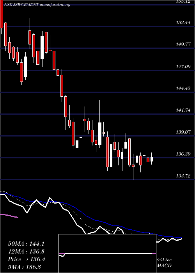Click the 139.07 price axis label
Screen dimensions: 195x273
click(183, 132)
